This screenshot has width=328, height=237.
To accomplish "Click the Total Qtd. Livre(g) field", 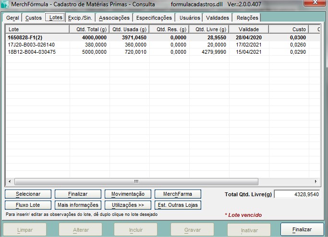I will (x=296, y=194).
